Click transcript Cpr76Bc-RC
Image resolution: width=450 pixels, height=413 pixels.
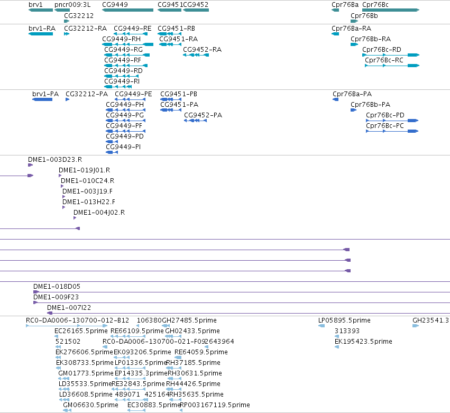tap(384, 60)
